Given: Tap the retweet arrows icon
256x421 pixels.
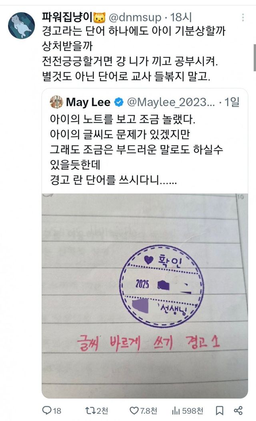Looking at the screenshot, I should 90,410.
